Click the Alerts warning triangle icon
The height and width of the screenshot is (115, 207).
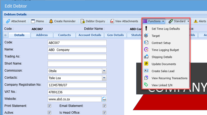196,21
